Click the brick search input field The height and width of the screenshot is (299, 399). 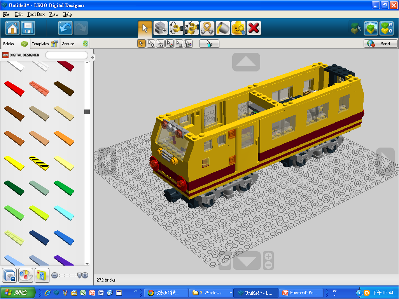[x=66, y=55]
